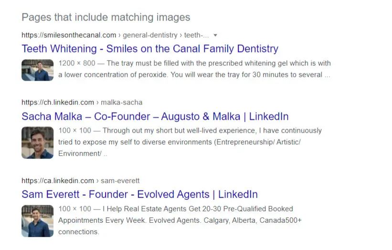The height and width of the screenshot is (250, 392).
Task: Click the thumbnail beside the Sam Everett result
Action: [38, 221]
